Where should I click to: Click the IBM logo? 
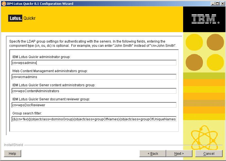tap(205, 19)
